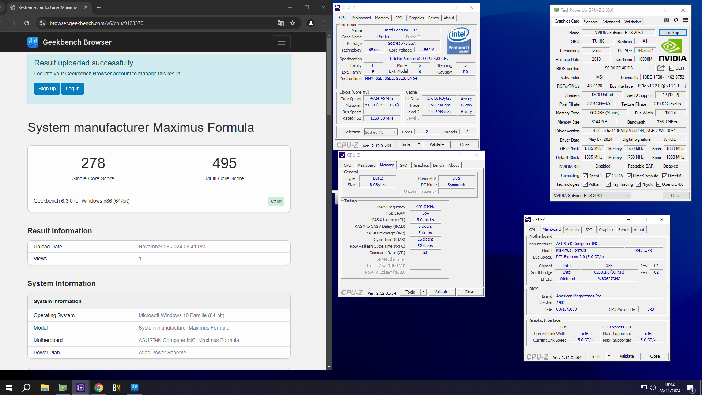702x395 pixels.
Task: Open Geekbench app from the taskbar
Action: click(x=135, y=388)
